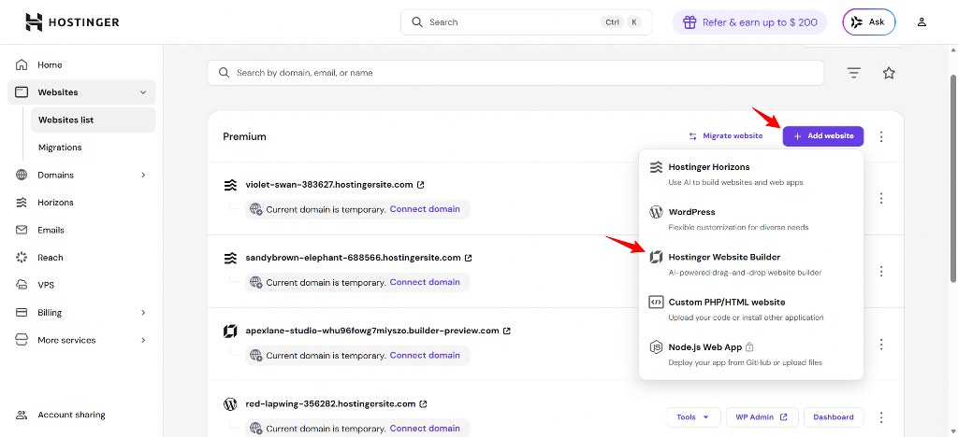Click Connect domain for red-lapwing site
This screenshot has height=437, width=958.
(x=425, y=429)
